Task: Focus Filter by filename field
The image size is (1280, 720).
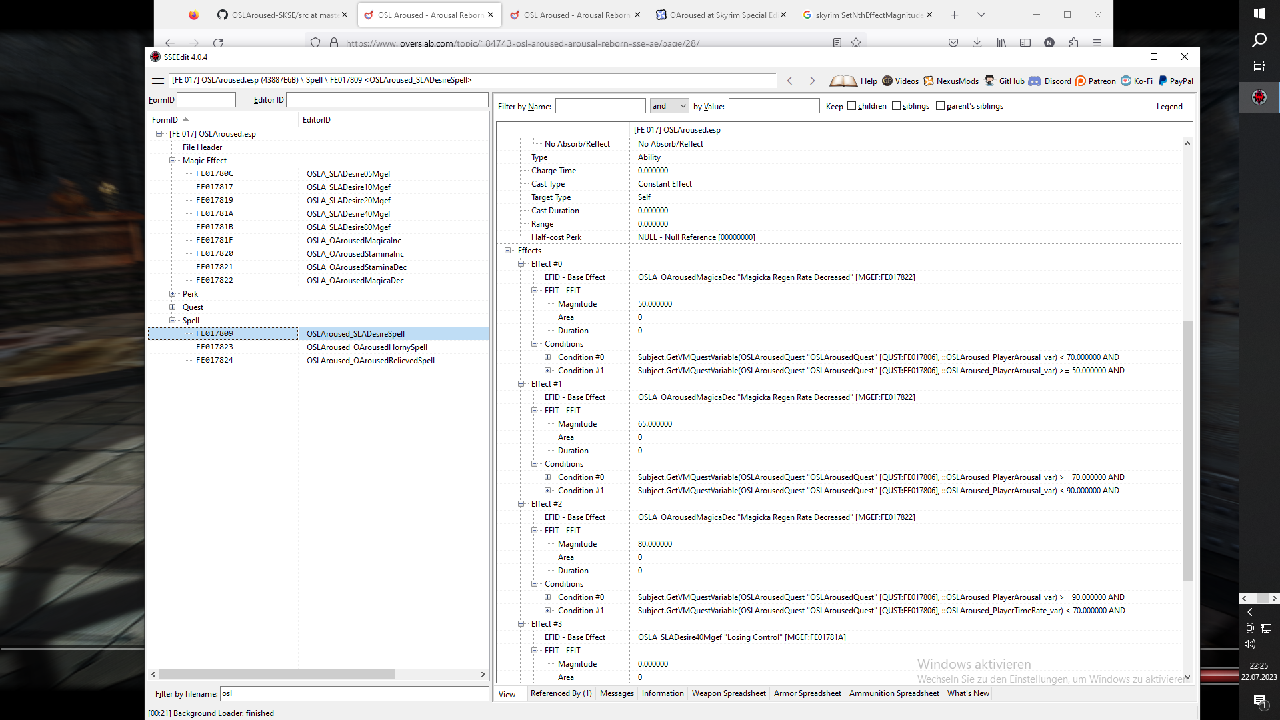Action: click(x=354, y=694)
